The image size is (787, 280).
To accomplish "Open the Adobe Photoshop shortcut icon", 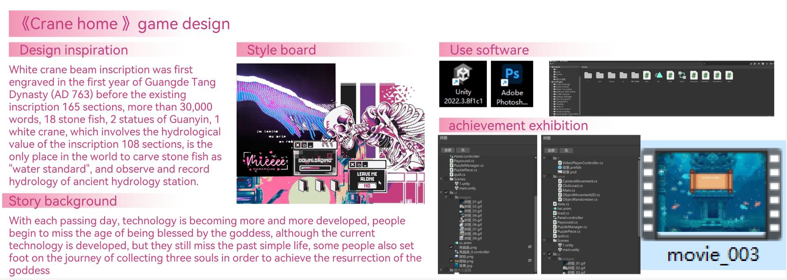I will tap(512, 84).
